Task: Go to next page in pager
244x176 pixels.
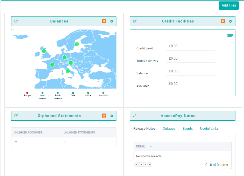Action: 146,165
